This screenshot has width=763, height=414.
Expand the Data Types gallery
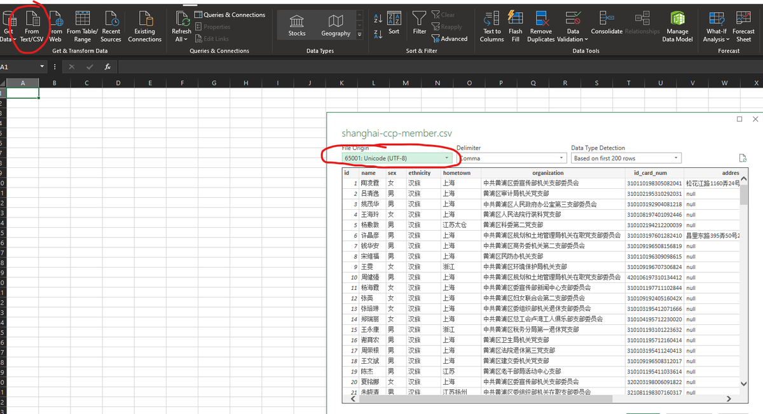[359, 34]
